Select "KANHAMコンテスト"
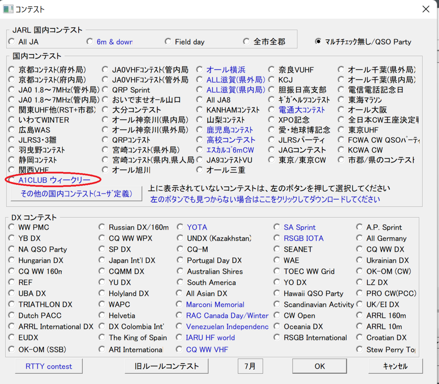This screenshot has width=439, height=384. pyautogui.click(x=199, y=110)
